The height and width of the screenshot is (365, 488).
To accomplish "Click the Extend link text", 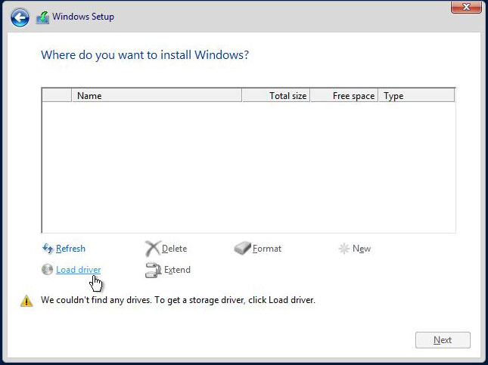I will (x=177, y=270).
